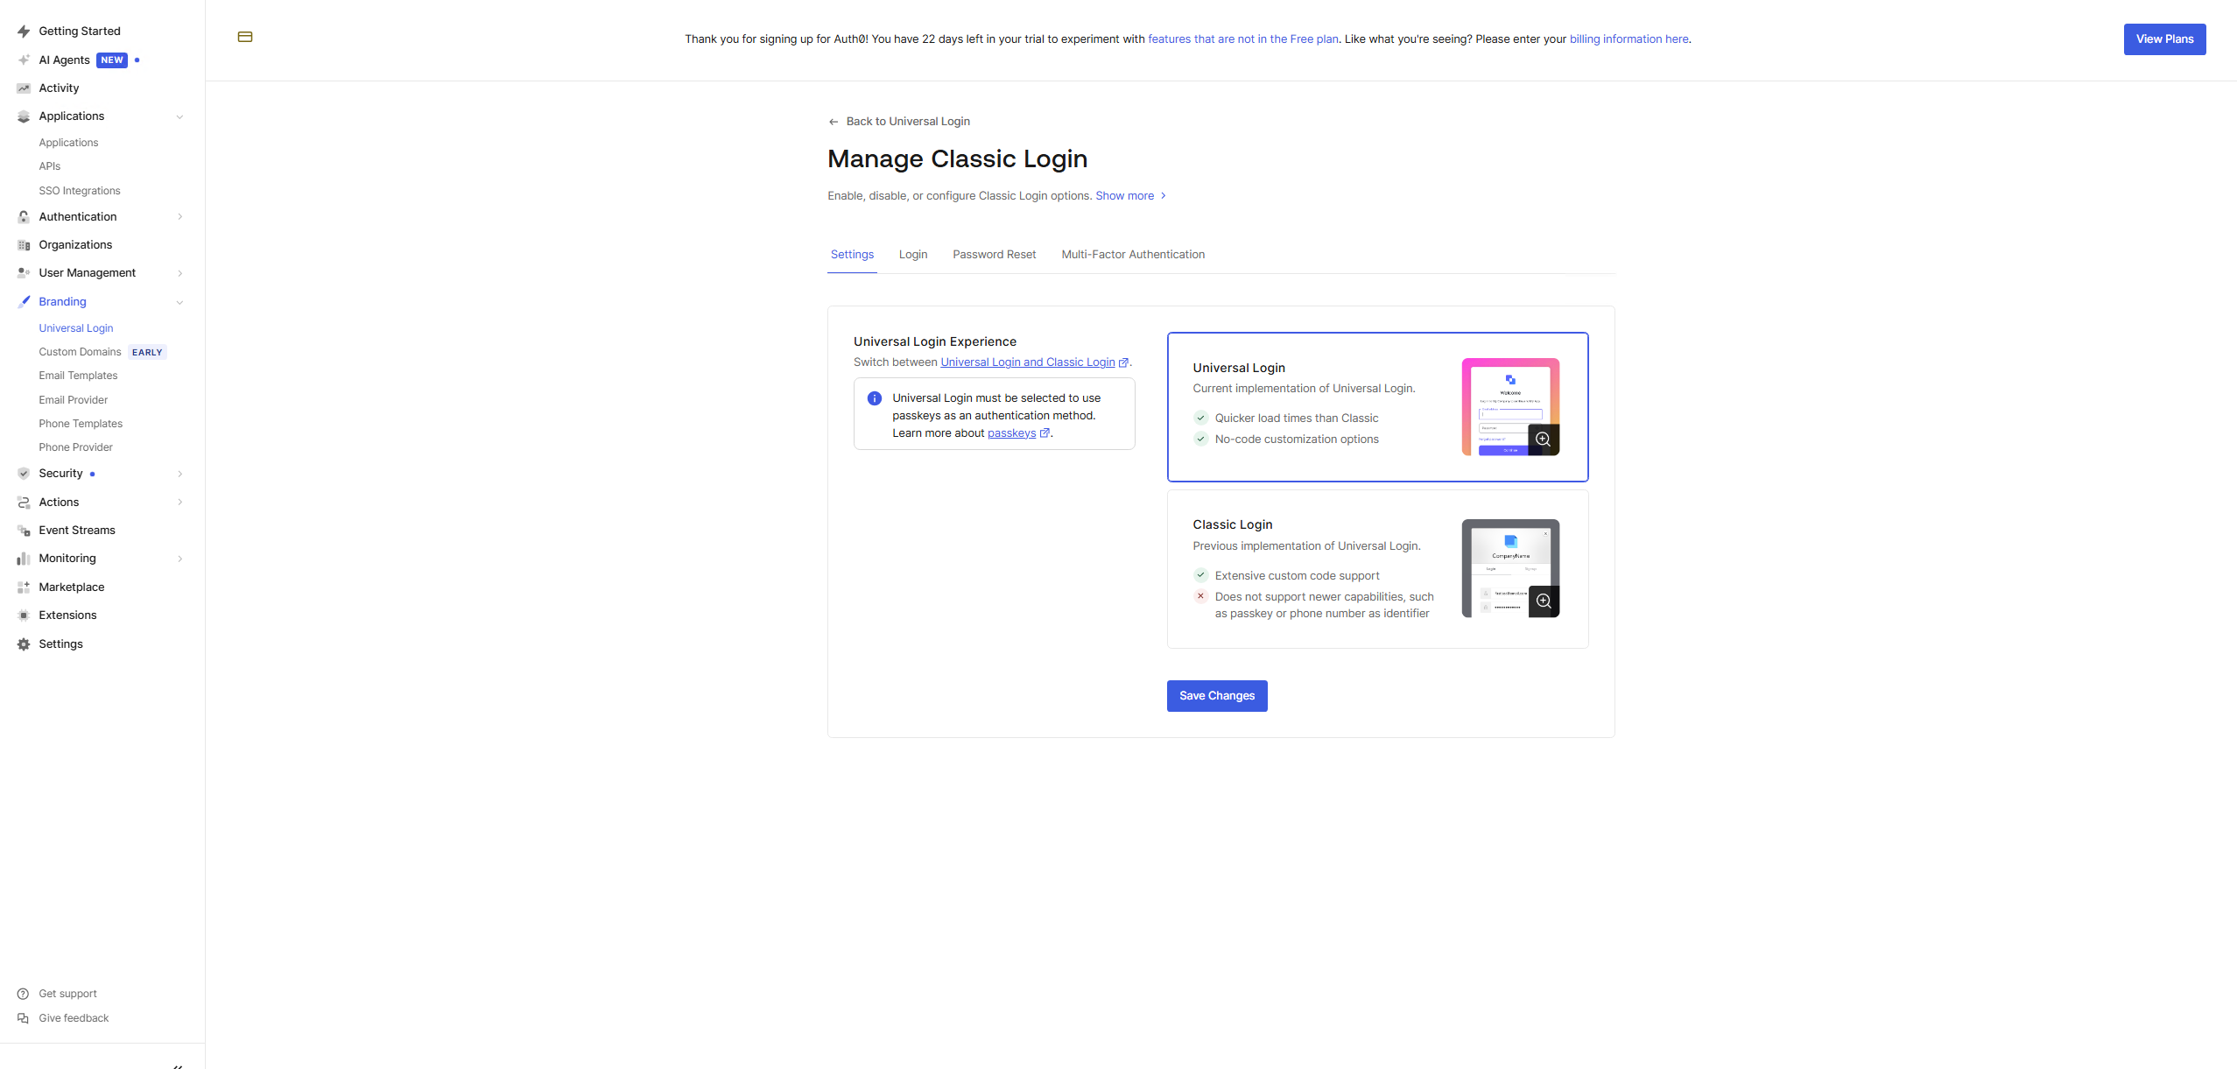Magnify the Universal Login preview image

tap(1544, 440)
